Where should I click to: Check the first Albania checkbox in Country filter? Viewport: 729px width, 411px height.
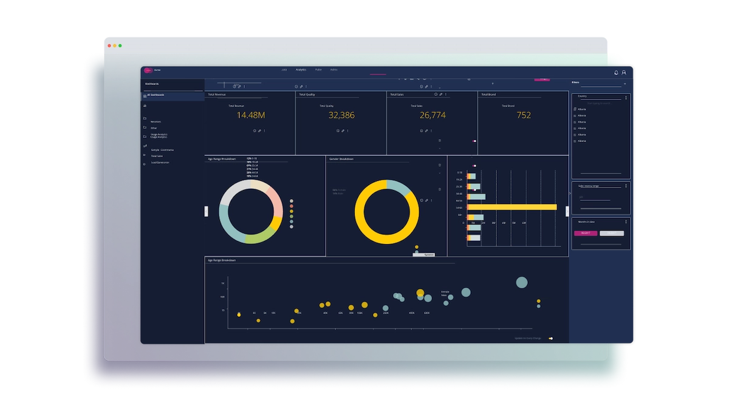pyautogui.click(x=575, y=109)
